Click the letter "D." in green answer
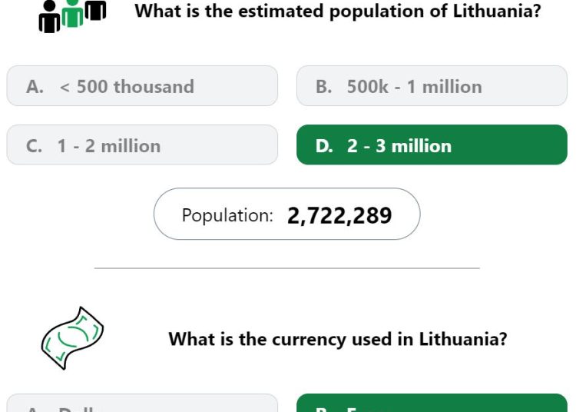The image size is (576, 412). (x=324, y=146)
